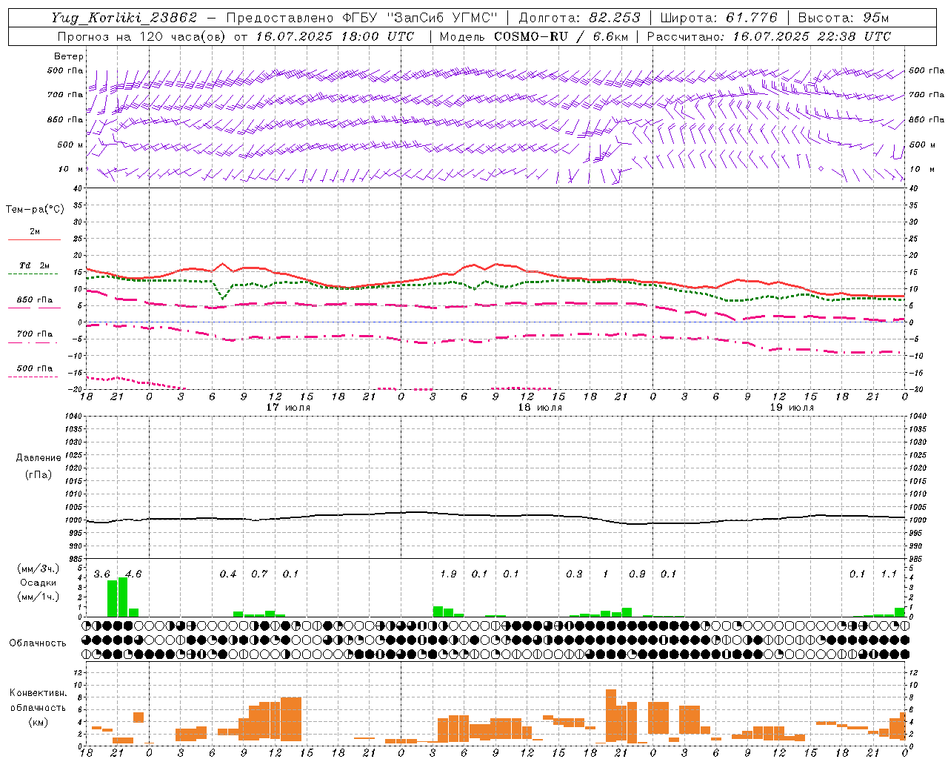
Task: Click the Td 2м dew point legend entry
Action: coord(35,265)
